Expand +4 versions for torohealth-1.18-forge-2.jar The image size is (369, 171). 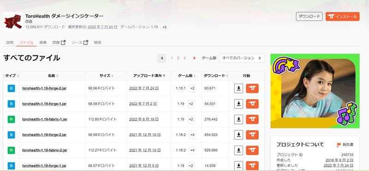pos(192,134)
